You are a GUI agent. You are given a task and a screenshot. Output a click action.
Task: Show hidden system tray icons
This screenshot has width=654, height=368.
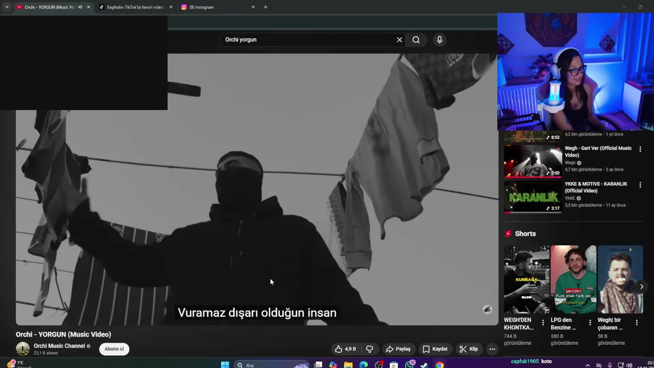coord(588,365)
